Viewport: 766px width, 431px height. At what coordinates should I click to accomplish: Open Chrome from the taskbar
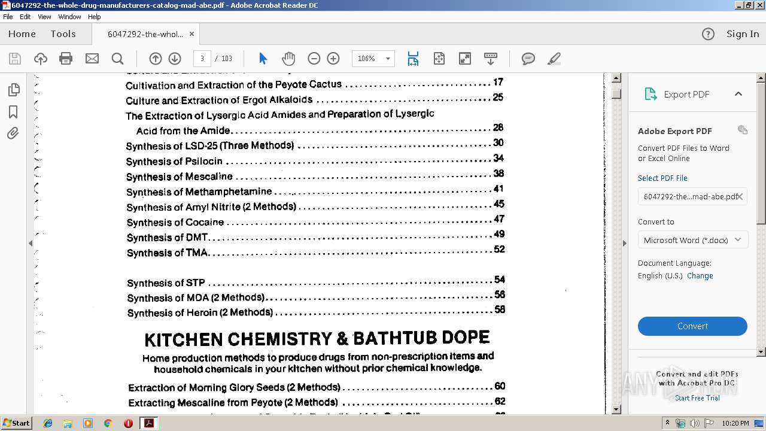(108, 423)
